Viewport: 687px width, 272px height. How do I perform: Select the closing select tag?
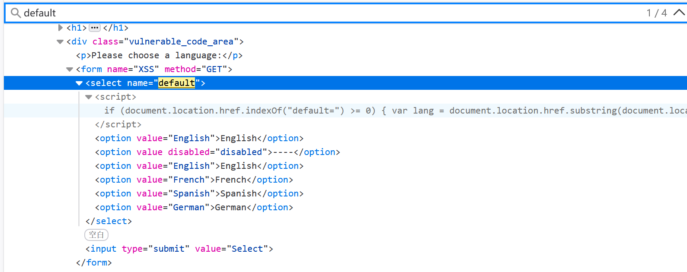tap(109, 221)
